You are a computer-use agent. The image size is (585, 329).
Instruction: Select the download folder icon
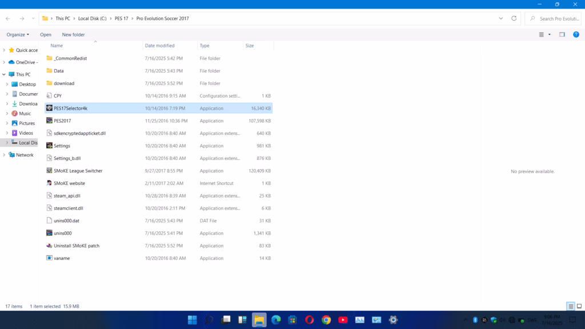pos(49,83)
